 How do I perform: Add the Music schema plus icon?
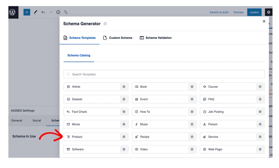[192, 124]
